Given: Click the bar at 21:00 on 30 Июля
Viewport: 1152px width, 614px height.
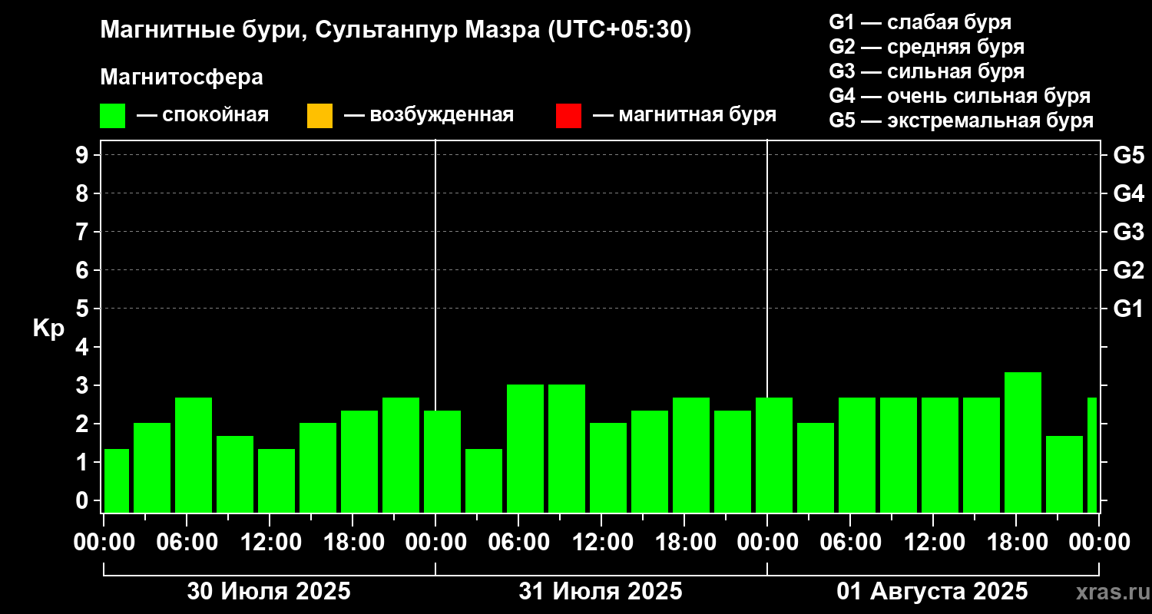Looking at the screenshot, I should click(401, 455).
